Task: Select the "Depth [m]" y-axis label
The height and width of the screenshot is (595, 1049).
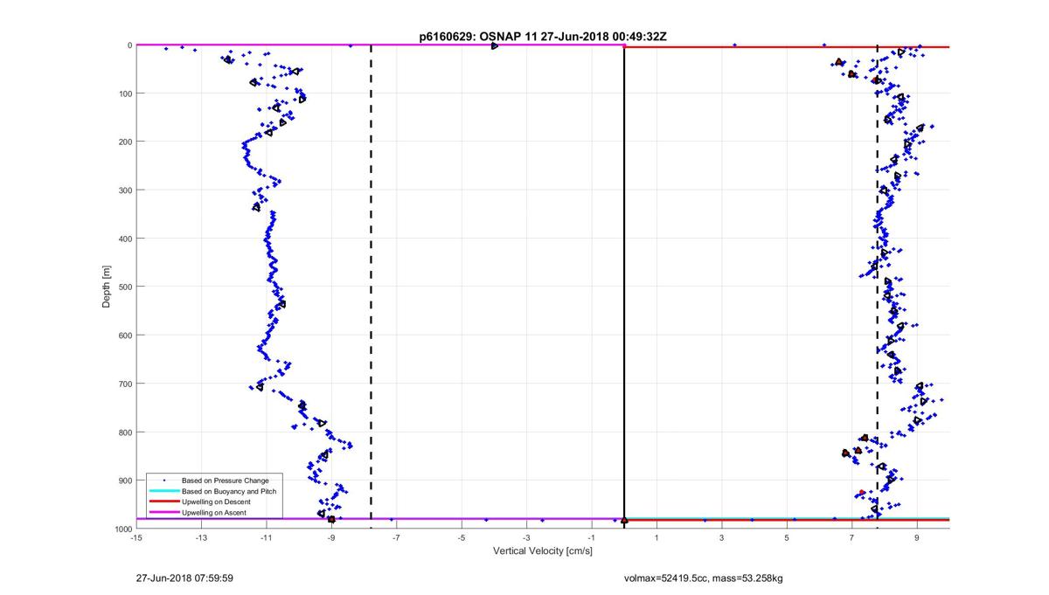Action: tap(107, 287)
